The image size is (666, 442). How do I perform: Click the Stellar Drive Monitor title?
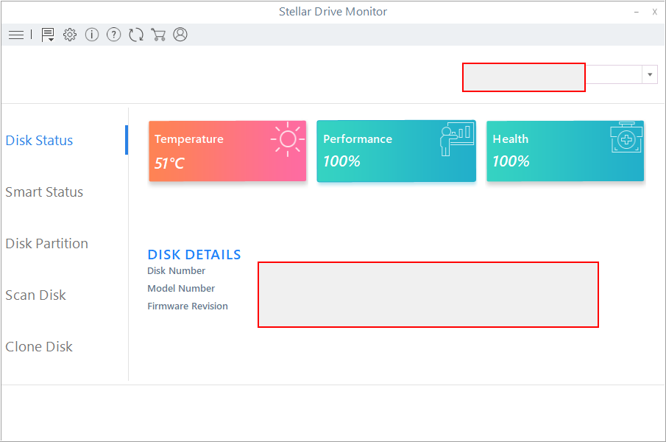point(333,12)
